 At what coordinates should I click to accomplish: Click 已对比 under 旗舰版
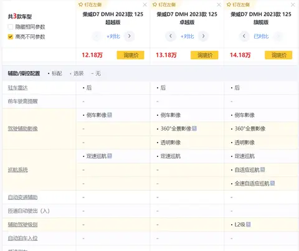[x=261, y=37]
